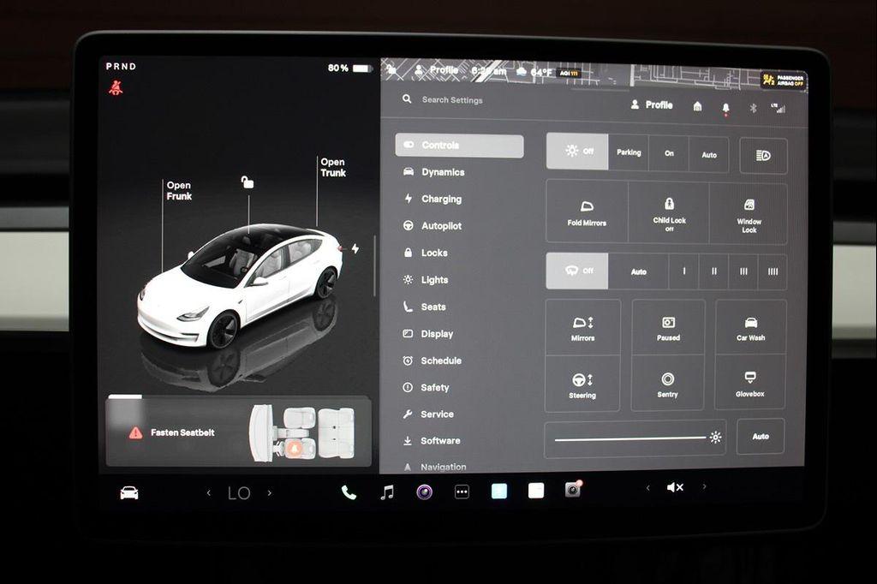Viewport: 877px width, 584px height.
Task: Open the Phone app from the dock
Action: (x=348, y=492)
